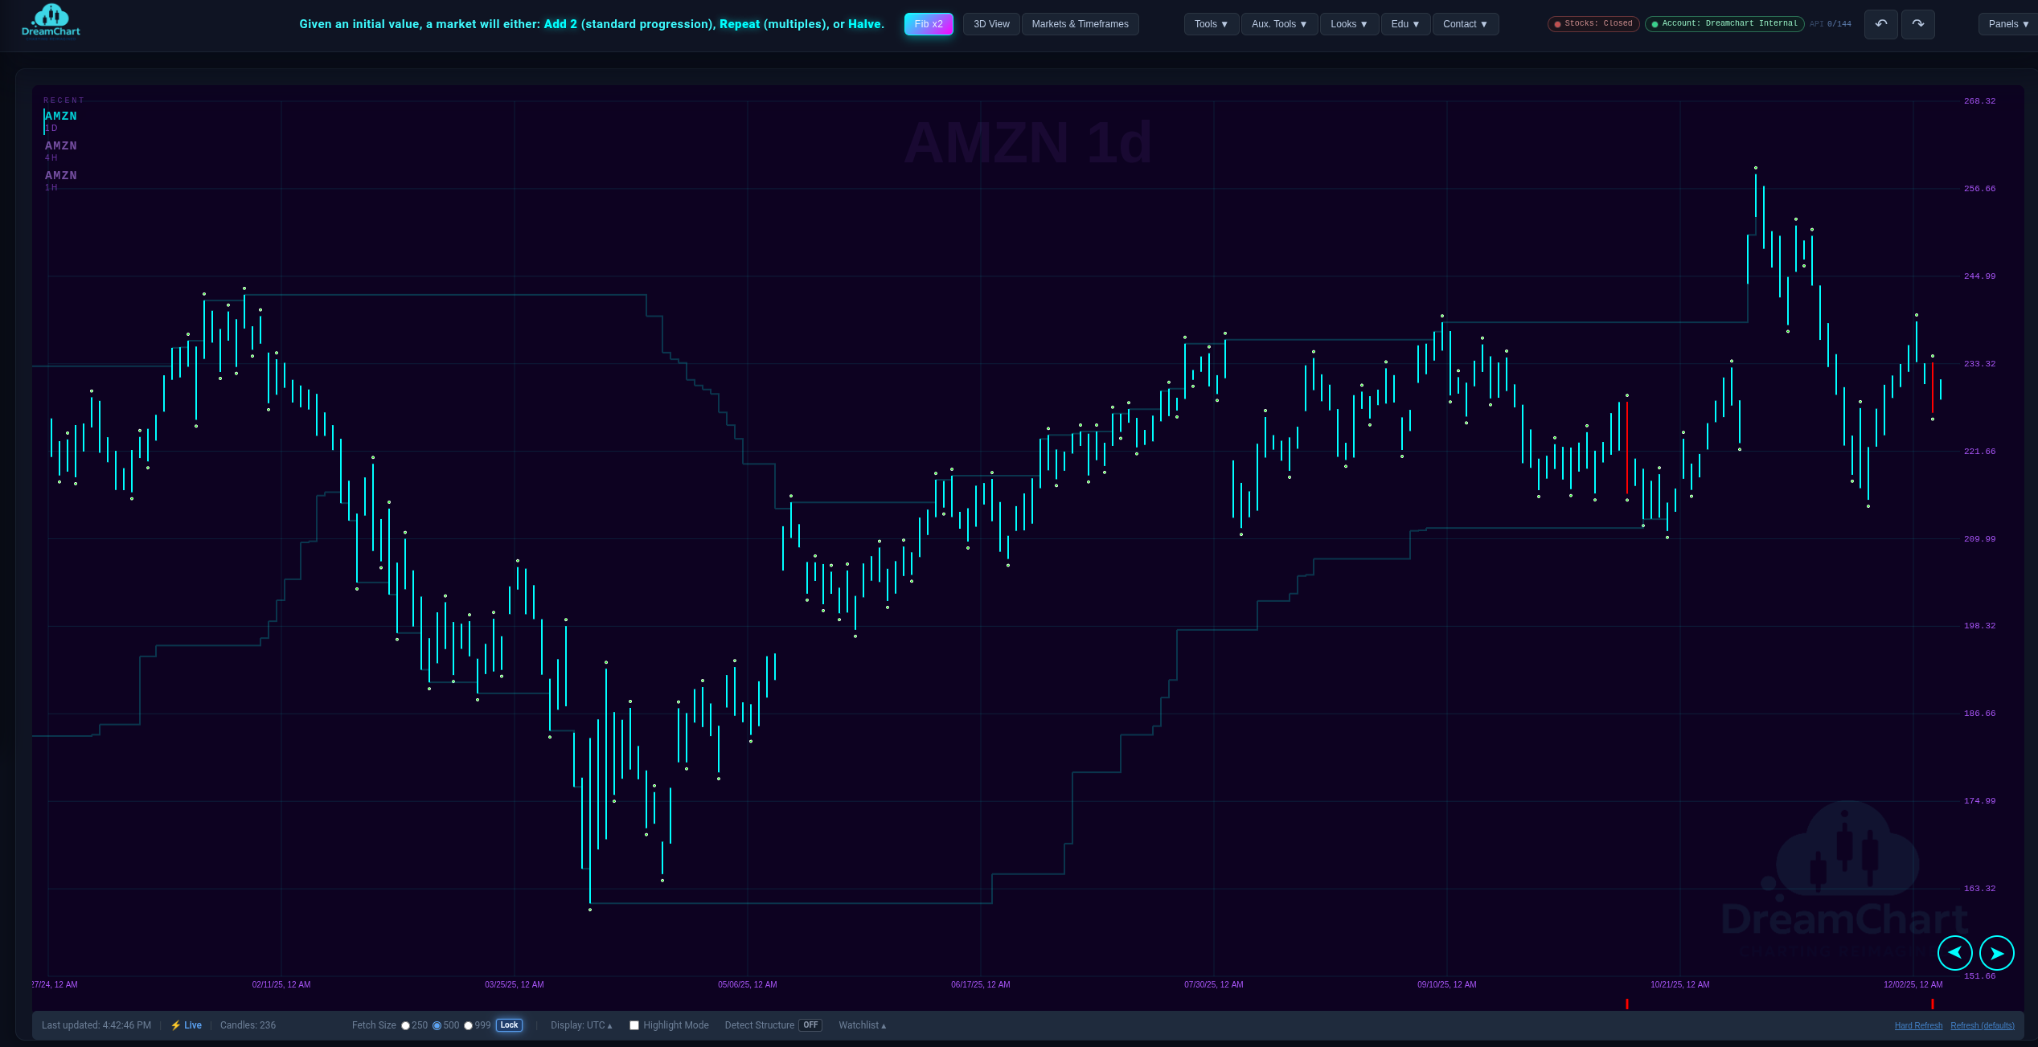
Task: Select recent AMZN 1D chart
Action: [61, 121]
